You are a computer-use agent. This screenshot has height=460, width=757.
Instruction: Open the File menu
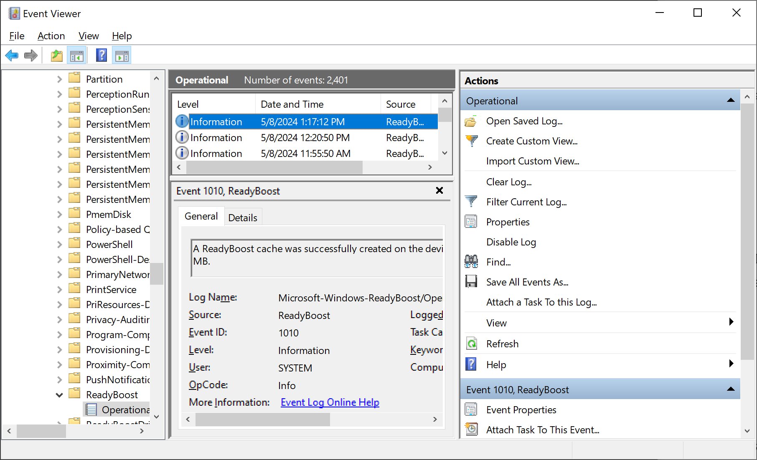click(x=17, y=36)
